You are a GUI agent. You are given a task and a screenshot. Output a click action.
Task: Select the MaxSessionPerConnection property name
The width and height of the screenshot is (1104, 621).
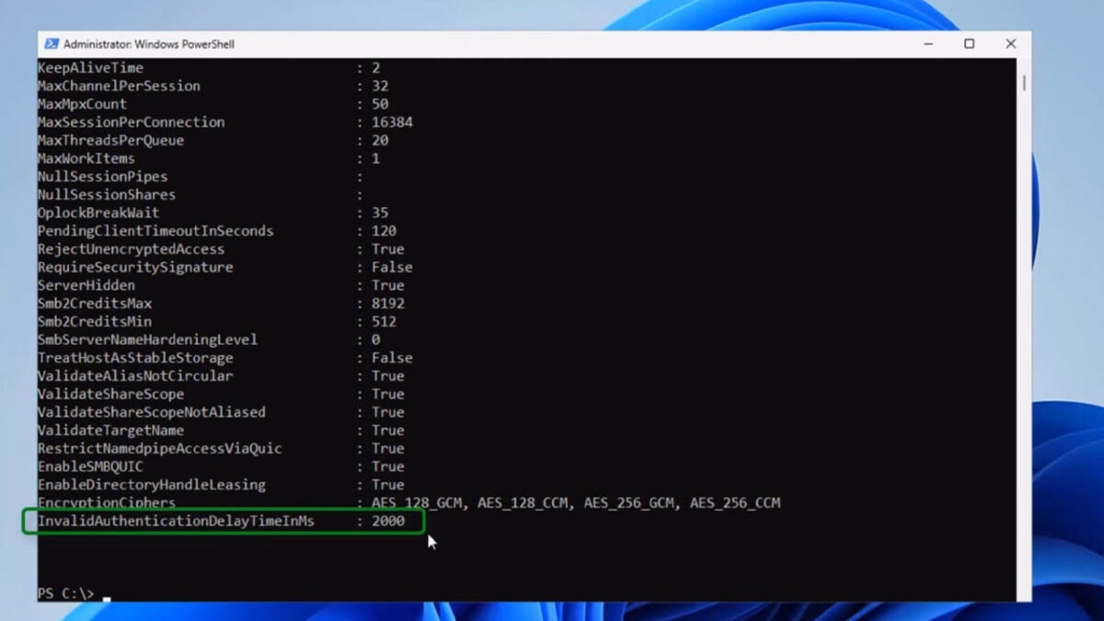tap(131, 122)
